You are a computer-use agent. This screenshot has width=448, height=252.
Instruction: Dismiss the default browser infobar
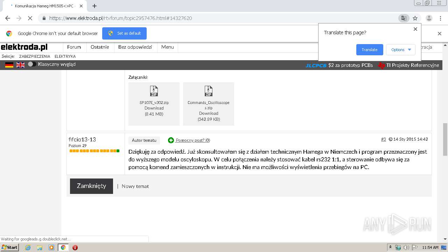pyautogui.click(x=440, y=34)
